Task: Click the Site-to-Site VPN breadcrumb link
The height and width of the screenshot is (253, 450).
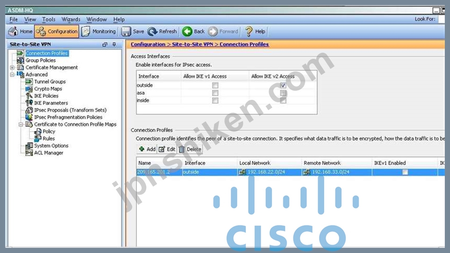Action: click(193, 44)
